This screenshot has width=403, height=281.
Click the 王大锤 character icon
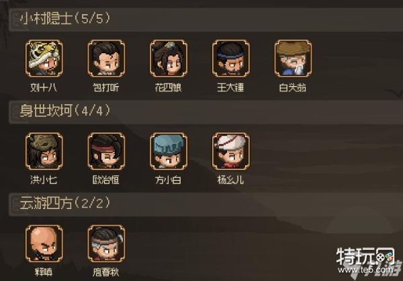[230, 58]
